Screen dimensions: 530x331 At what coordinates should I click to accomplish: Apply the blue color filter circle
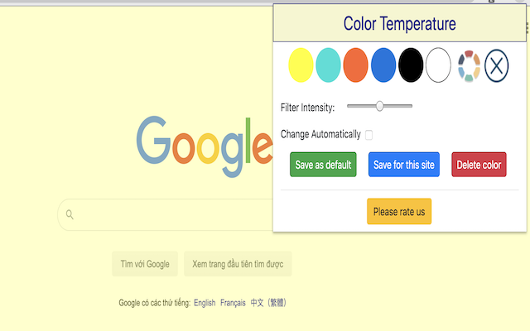383,65
